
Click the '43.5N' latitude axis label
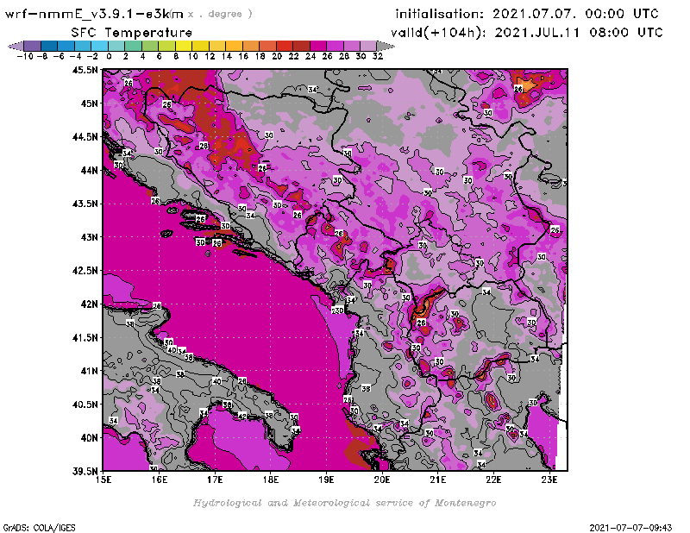pyautogui.click(x=85, y=204)
